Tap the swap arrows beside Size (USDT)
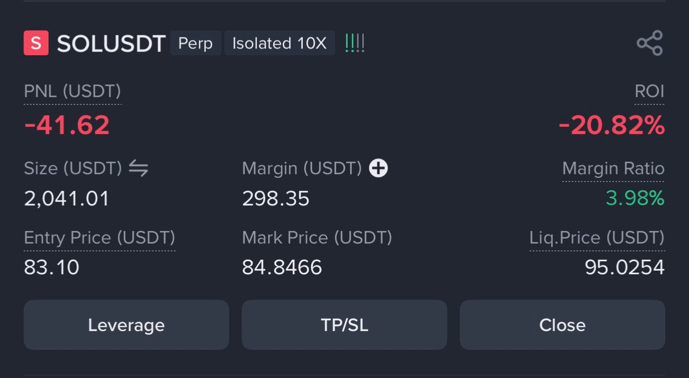Viewport: 689px width, 378px height. click(x=138, y=168)
